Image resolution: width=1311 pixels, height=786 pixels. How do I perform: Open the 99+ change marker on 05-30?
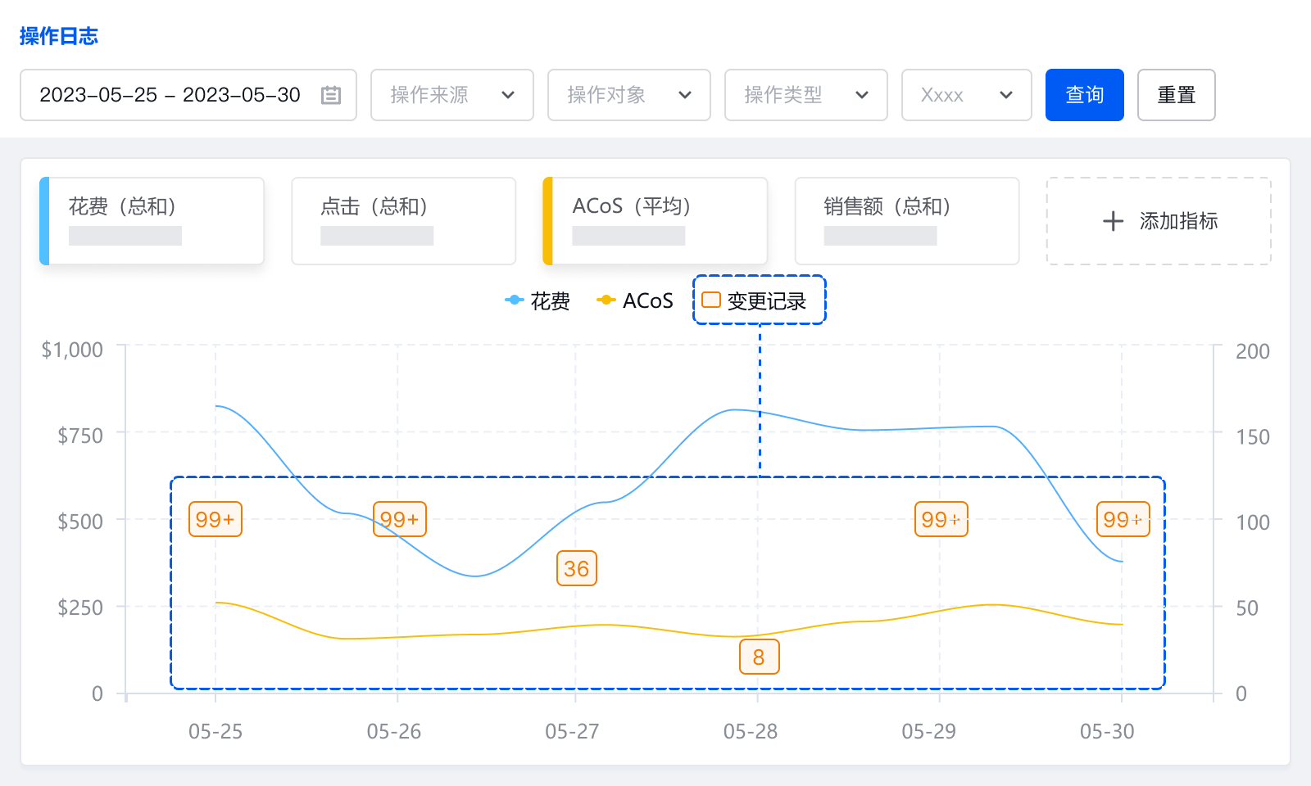click(1123, 519)
